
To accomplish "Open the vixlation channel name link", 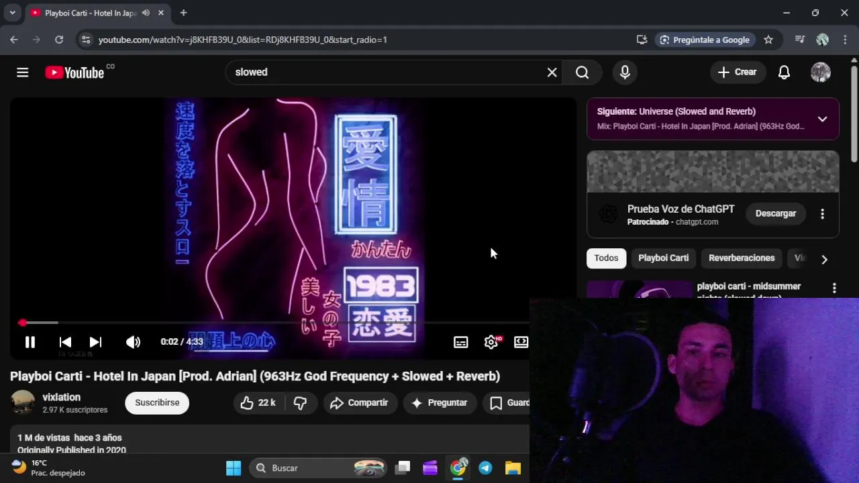I will [x=61, y=397].
